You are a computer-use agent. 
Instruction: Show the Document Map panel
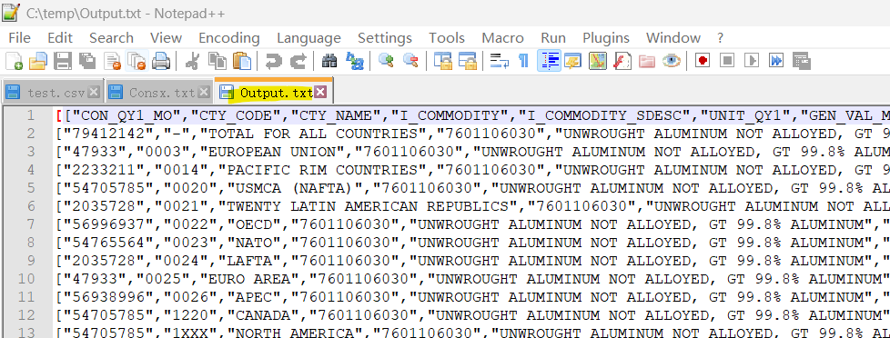[598, 61]
